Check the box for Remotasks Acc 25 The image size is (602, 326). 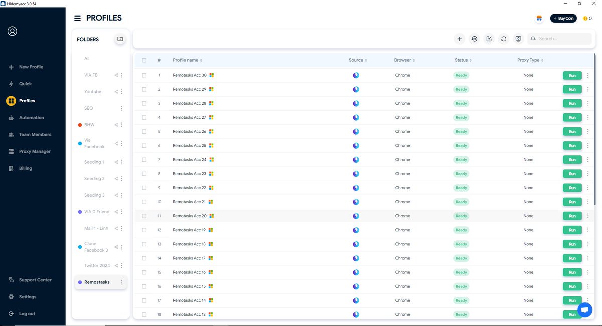coord(144,146)
